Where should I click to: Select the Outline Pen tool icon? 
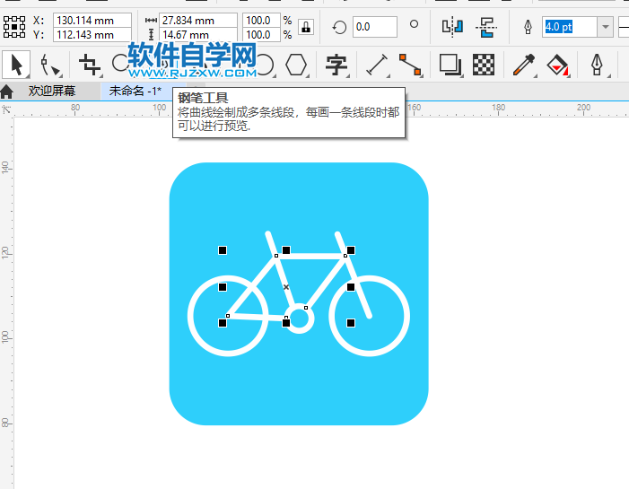click(x=598, y=65)
